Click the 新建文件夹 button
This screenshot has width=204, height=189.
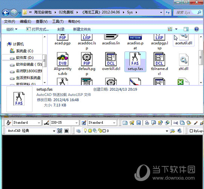point(82,29)
